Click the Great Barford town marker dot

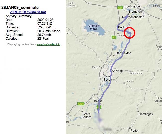[82, 111]
